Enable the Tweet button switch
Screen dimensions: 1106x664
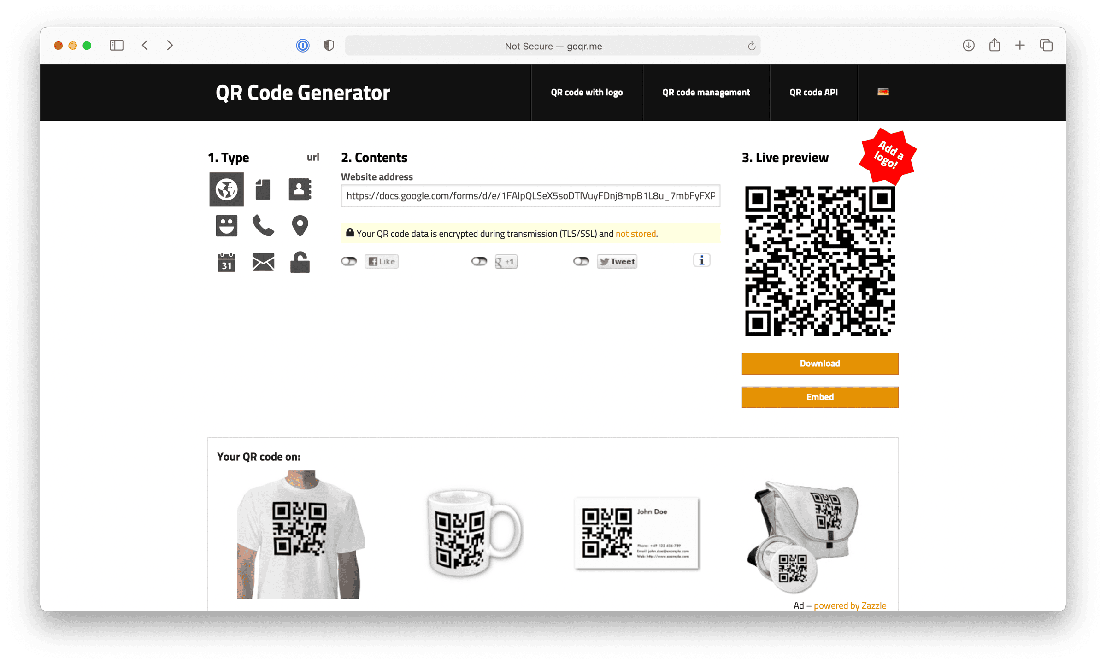click(581, 261)
